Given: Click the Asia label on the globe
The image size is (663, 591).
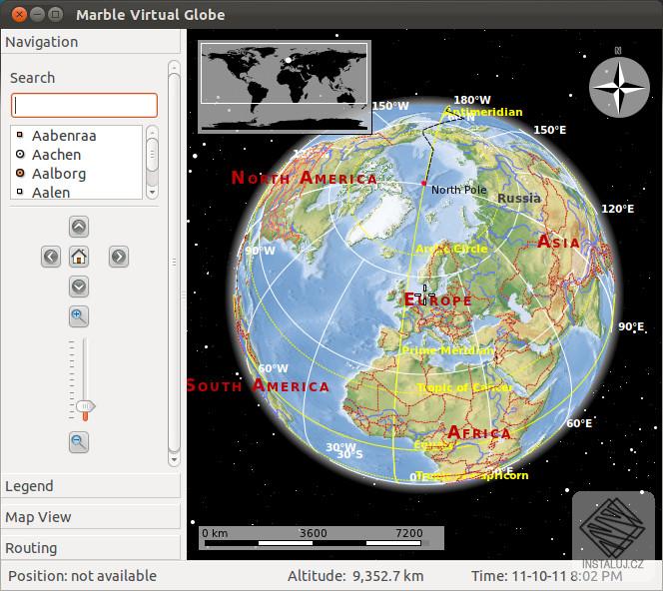Looking at the screenshot, I should 558,242.
